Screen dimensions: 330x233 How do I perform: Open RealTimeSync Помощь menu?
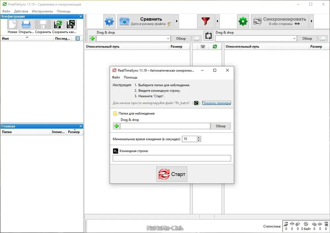(x=130, y=77)
